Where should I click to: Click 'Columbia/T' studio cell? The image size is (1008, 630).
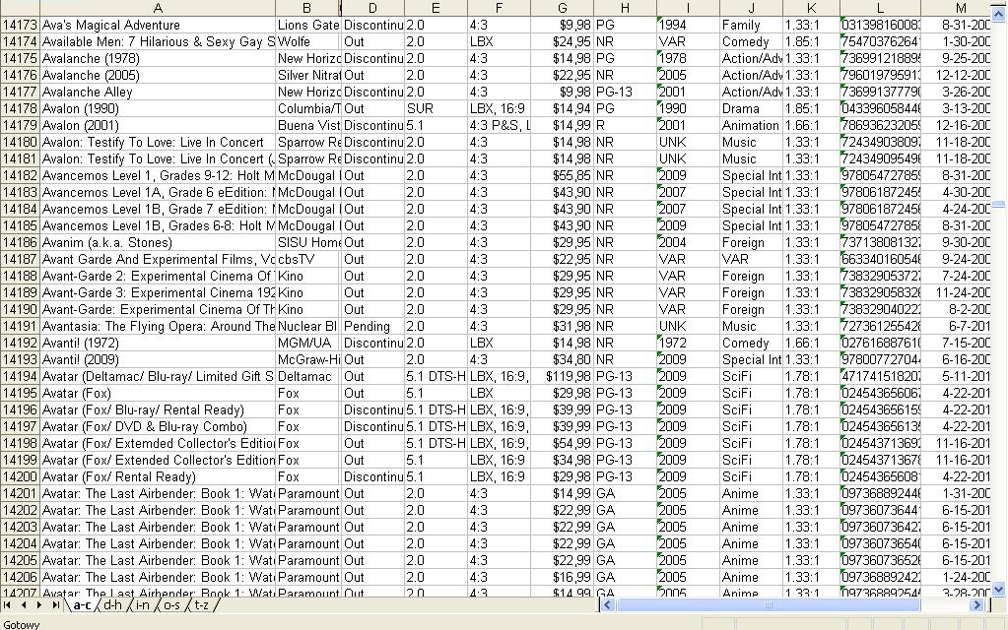307,108
